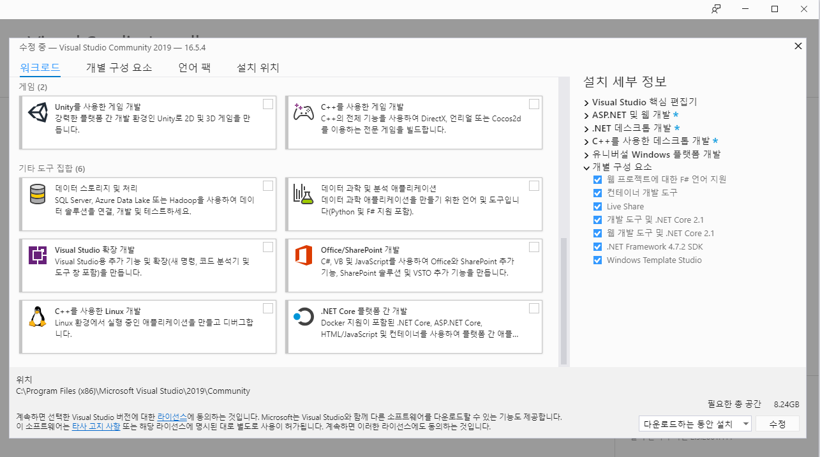Enable the data storage and processing workload
The width and height of the screenshot is (820, 457).
(268, 186)
